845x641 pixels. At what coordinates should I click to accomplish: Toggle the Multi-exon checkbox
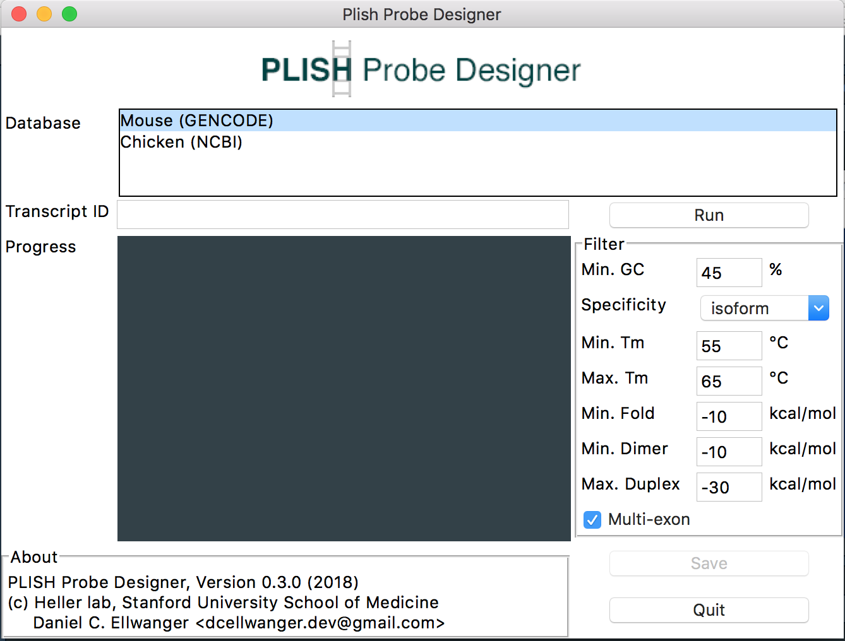coord(592,520)
